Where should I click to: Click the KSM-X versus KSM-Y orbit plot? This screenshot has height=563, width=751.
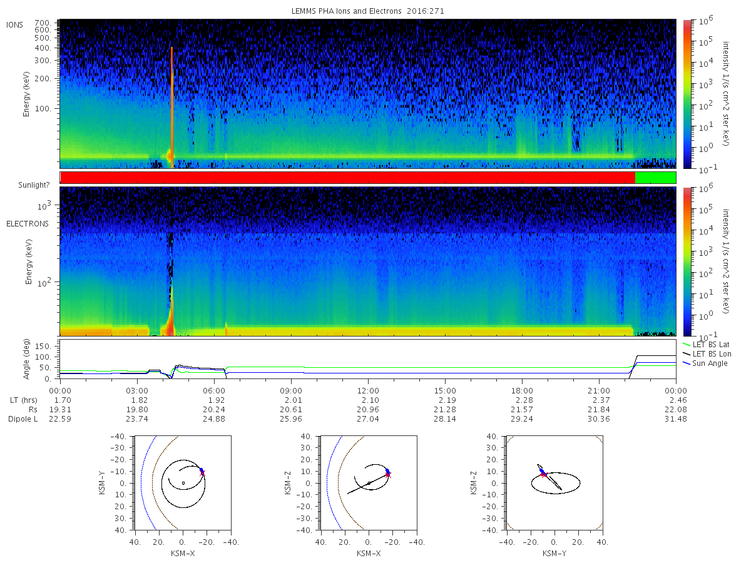(182, 483)
